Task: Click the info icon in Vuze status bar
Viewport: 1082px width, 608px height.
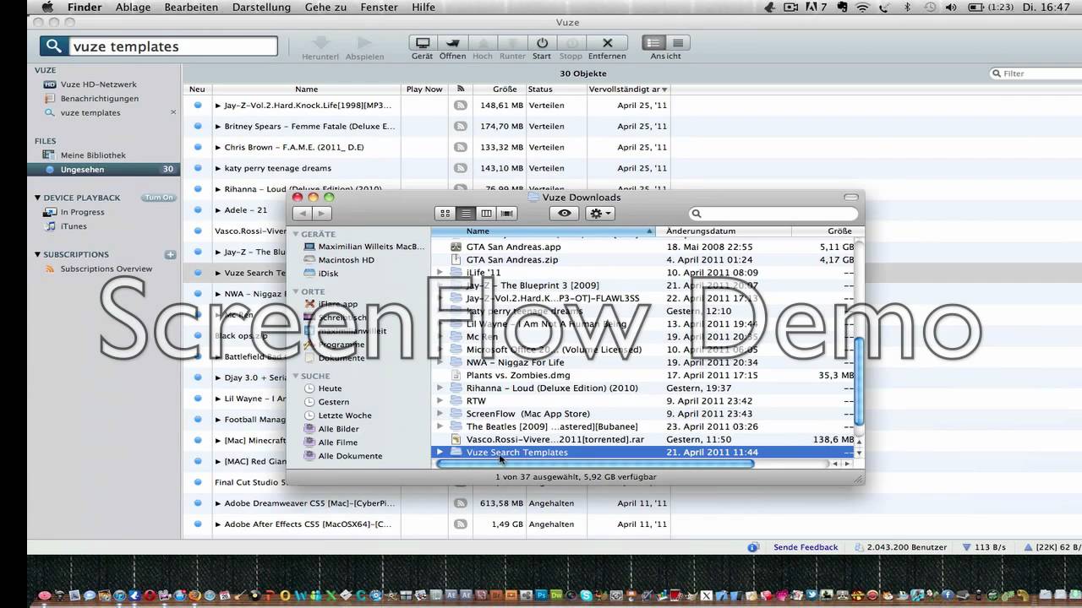Action: pyautogui.click(x=753, y=547)
